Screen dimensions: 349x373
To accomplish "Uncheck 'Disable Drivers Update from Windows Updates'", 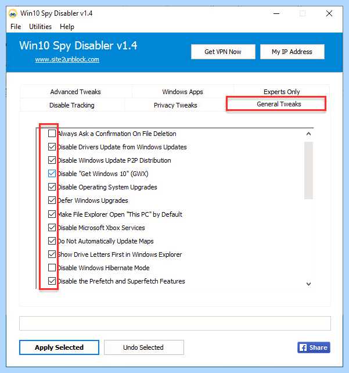I will coord(52,147).
